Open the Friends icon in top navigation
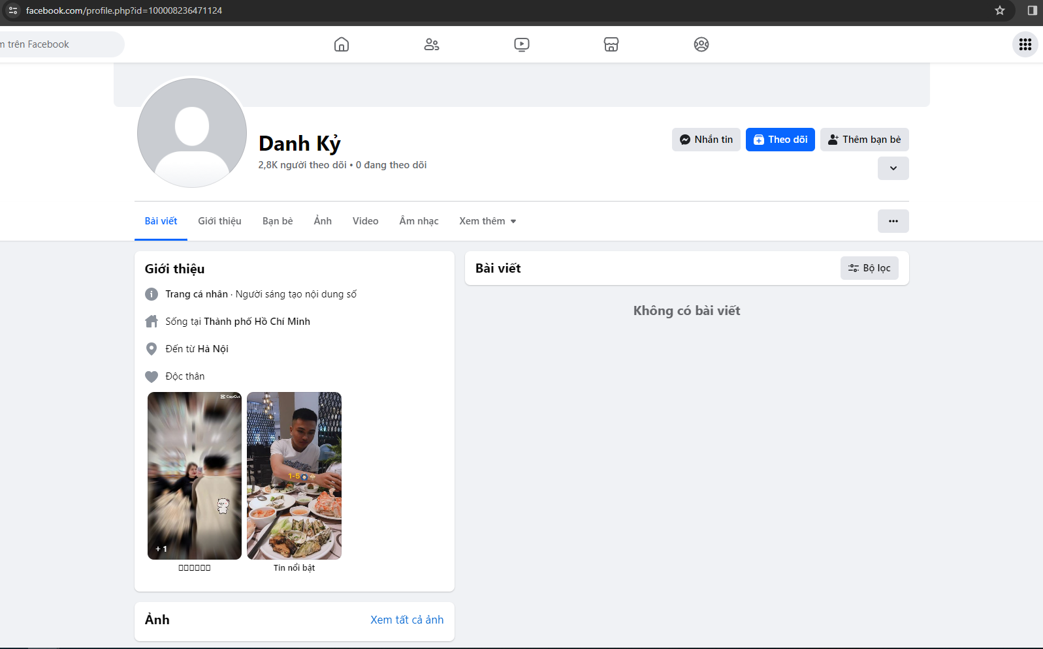 pos(431,44)
